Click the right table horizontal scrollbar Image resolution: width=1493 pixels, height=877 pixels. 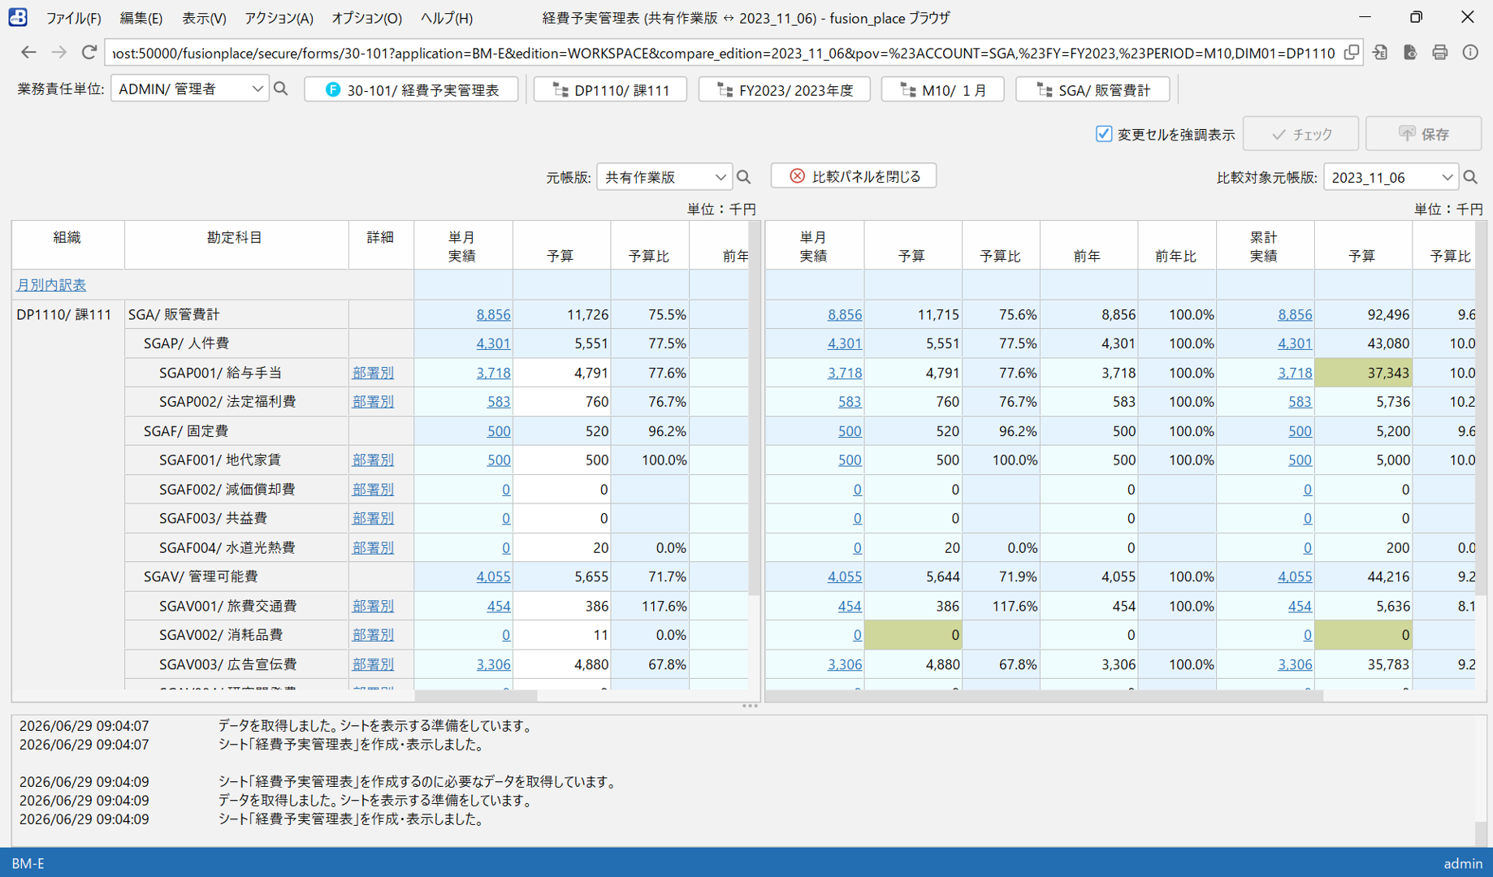[x=1044, y=696]
